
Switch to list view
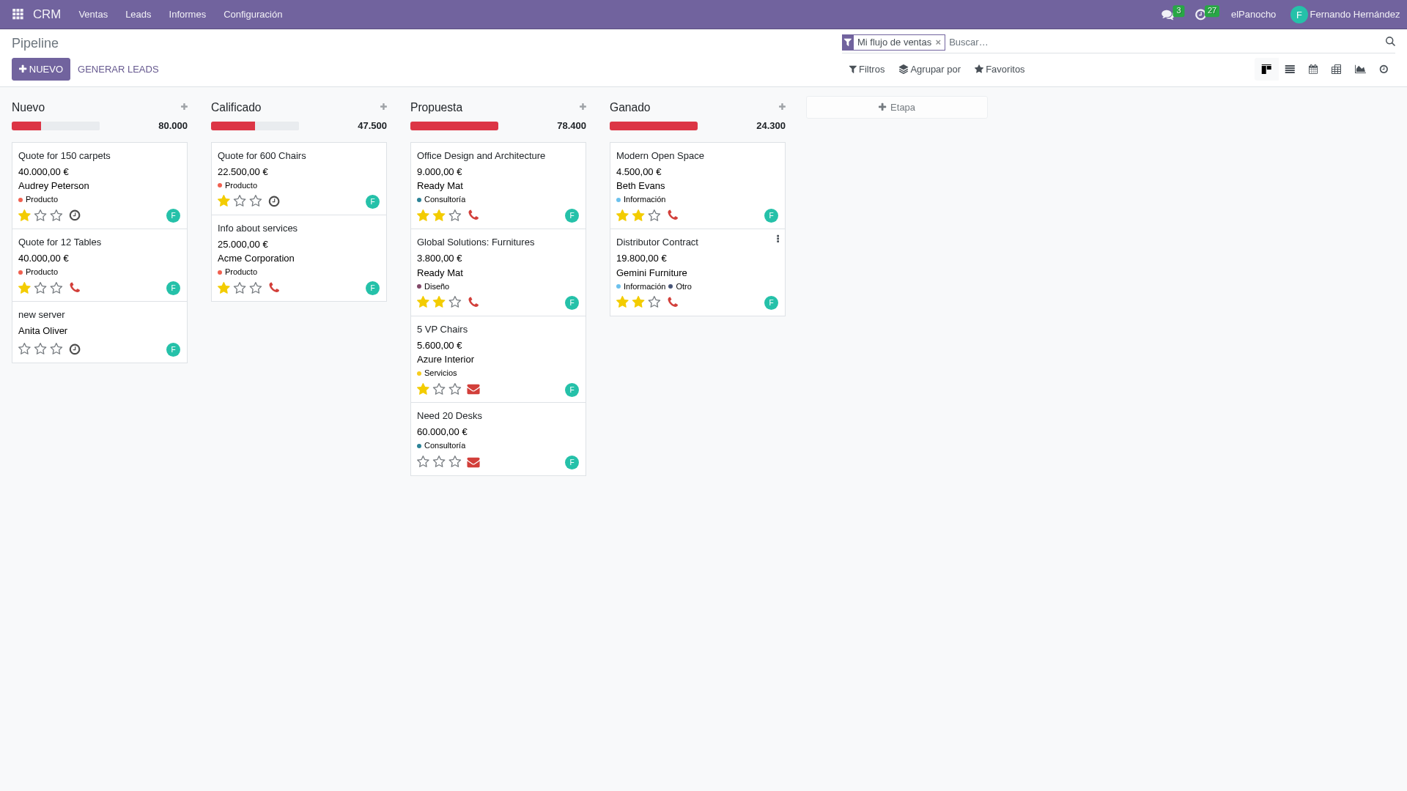(1290, 69)
